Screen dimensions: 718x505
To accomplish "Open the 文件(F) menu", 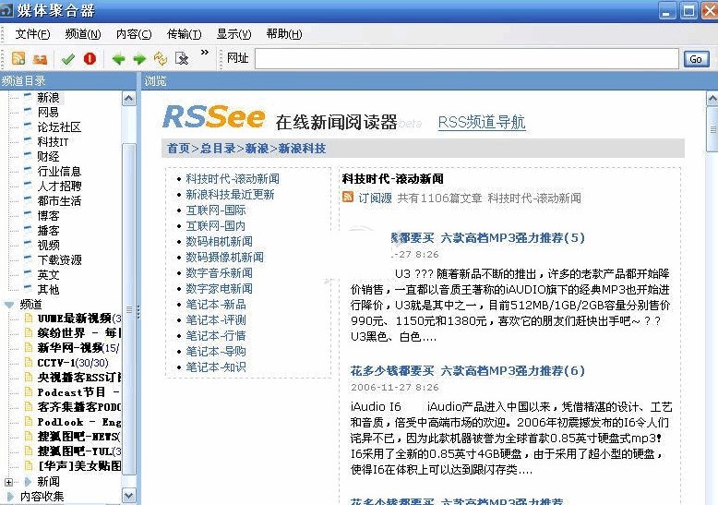I will pos(32,34).
